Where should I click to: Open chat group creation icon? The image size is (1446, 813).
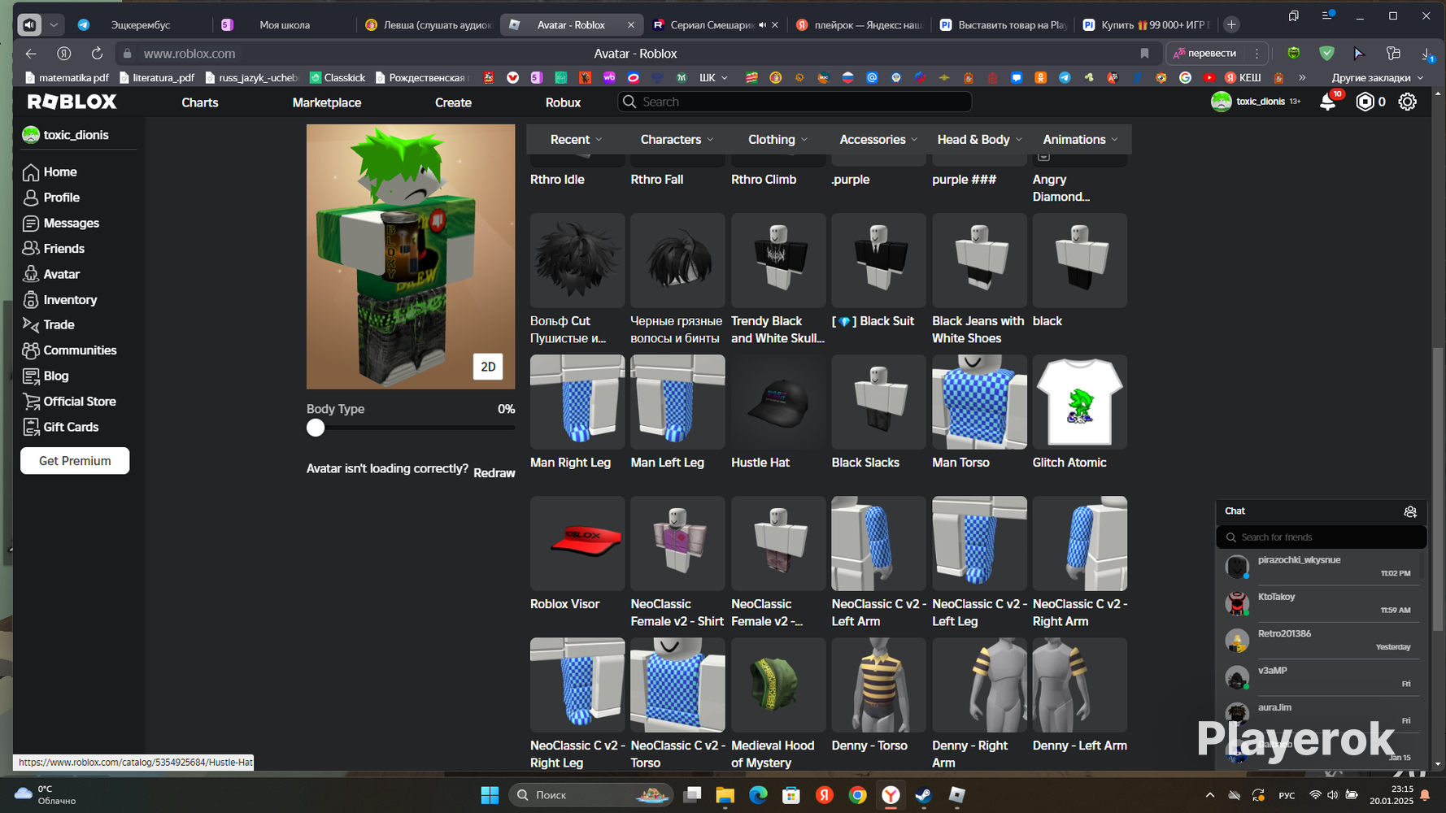(1410, 511)
